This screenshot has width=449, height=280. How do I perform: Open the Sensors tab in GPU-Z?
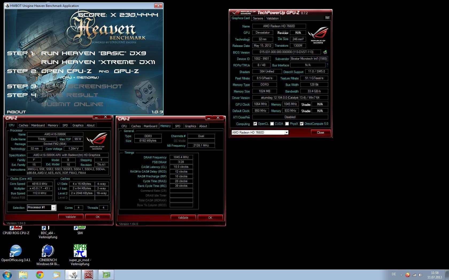pos(258,18)
